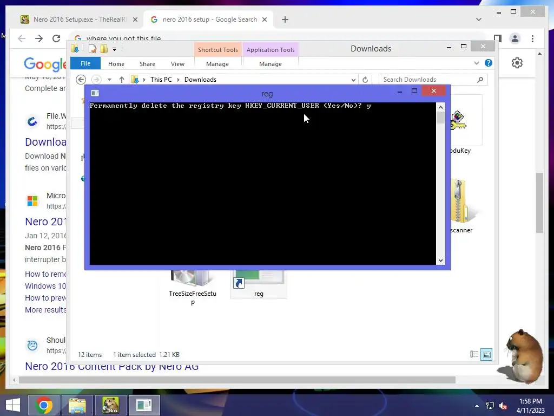Open a new Chrome tab

tap(285, 19)
